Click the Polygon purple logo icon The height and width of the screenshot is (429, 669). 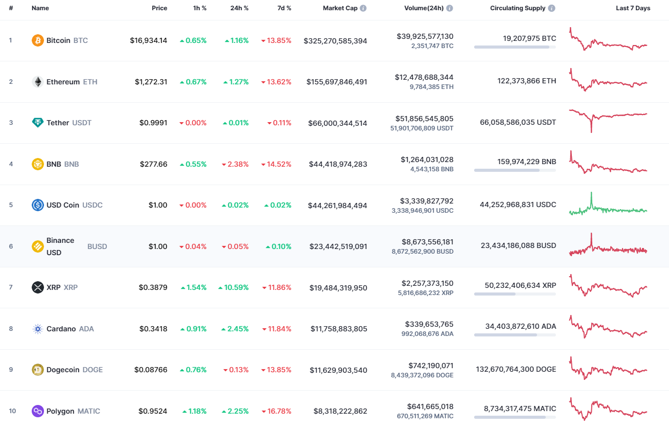[38, 411]
